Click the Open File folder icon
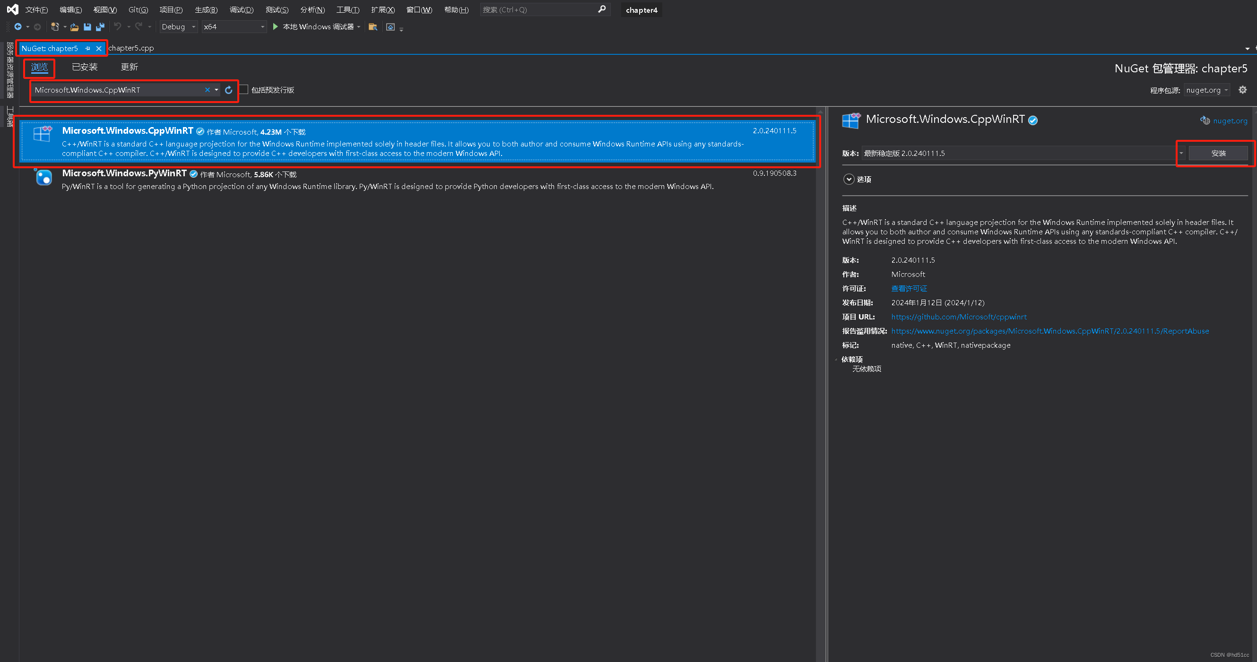The width and height of the screenshot is (1257, 662). 74,27
